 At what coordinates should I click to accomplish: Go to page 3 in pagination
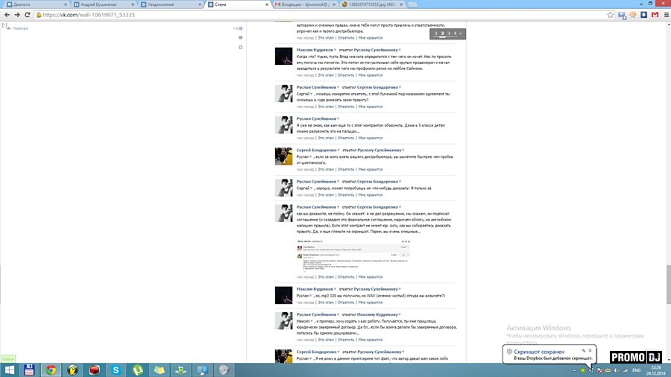[x=449, y=34]
